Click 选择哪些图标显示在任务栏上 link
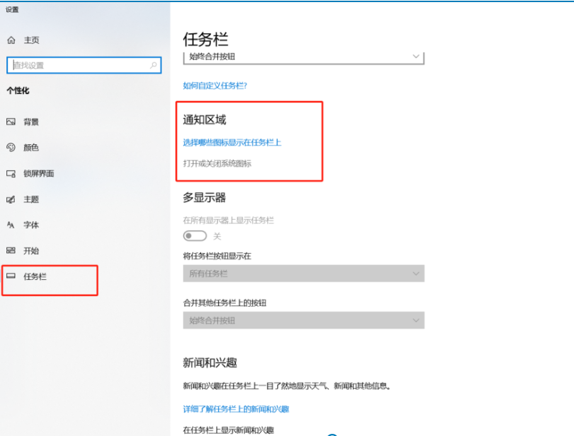Image resolution: width=574 pixels, height=436 pixels. pos(232,142)
